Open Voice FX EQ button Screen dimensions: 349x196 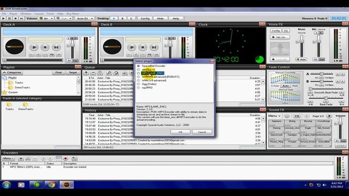pyautogui.click(x=286, y=30)
